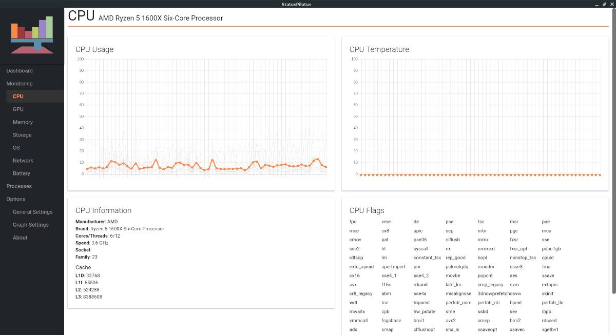Go to the Memory monitoring page
Screen dimensions: 616x335
tap(23, 122)
